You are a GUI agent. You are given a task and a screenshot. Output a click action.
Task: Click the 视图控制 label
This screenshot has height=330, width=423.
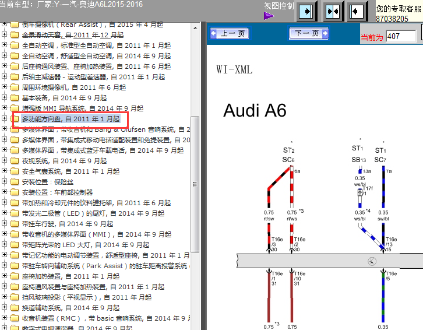pos(279,6)
